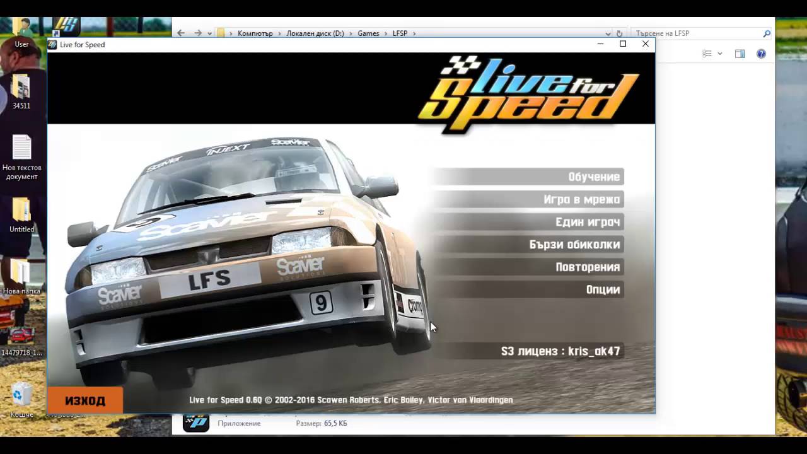Open the Повторения replays menu
This screenshot has height=454, width=807.
point(528,267)
